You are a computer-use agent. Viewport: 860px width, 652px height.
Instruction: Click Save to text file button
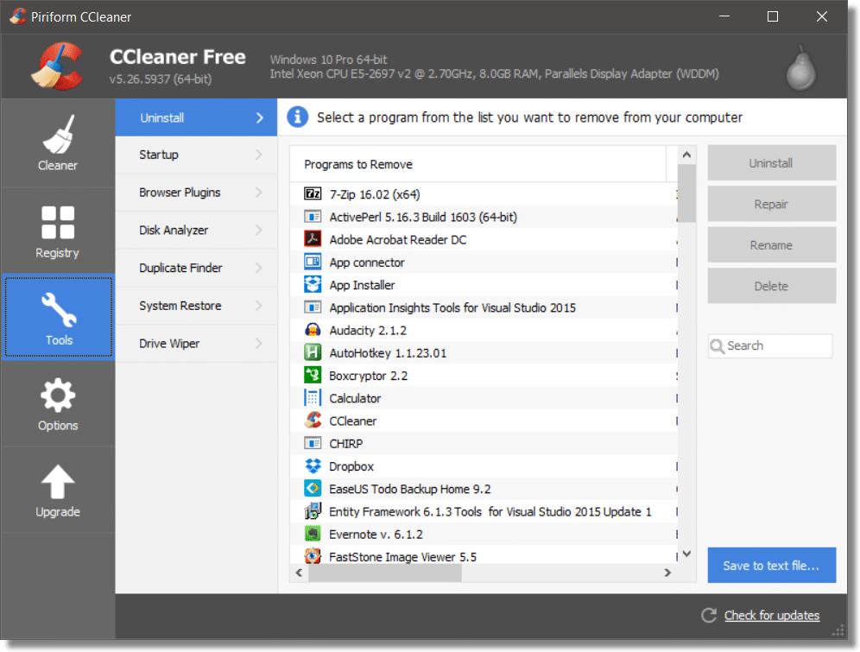click(x=771, y=565)
